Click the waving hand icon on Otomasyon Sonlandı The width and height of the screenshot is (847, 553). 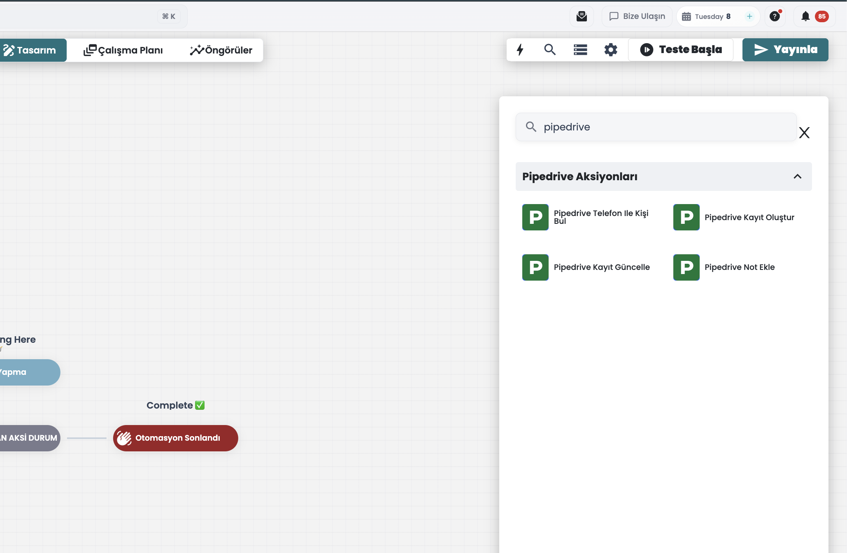(x=124, y=438)
